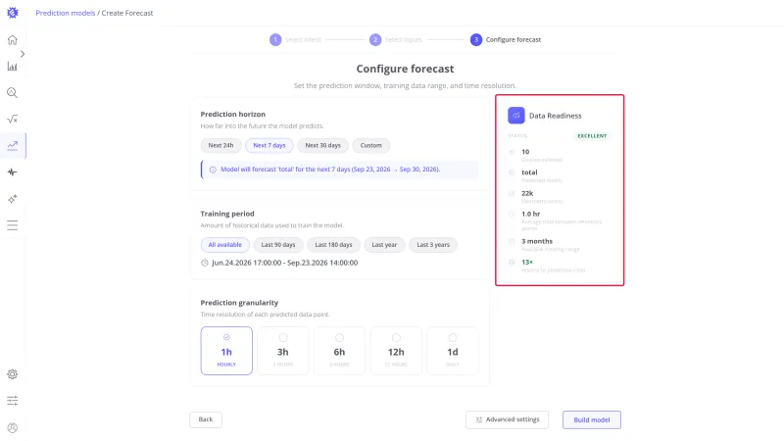Click the 13× history ratio value
The width and height of the screenshot is (784, 441).
pyautogui.click(x=527, y=263)
